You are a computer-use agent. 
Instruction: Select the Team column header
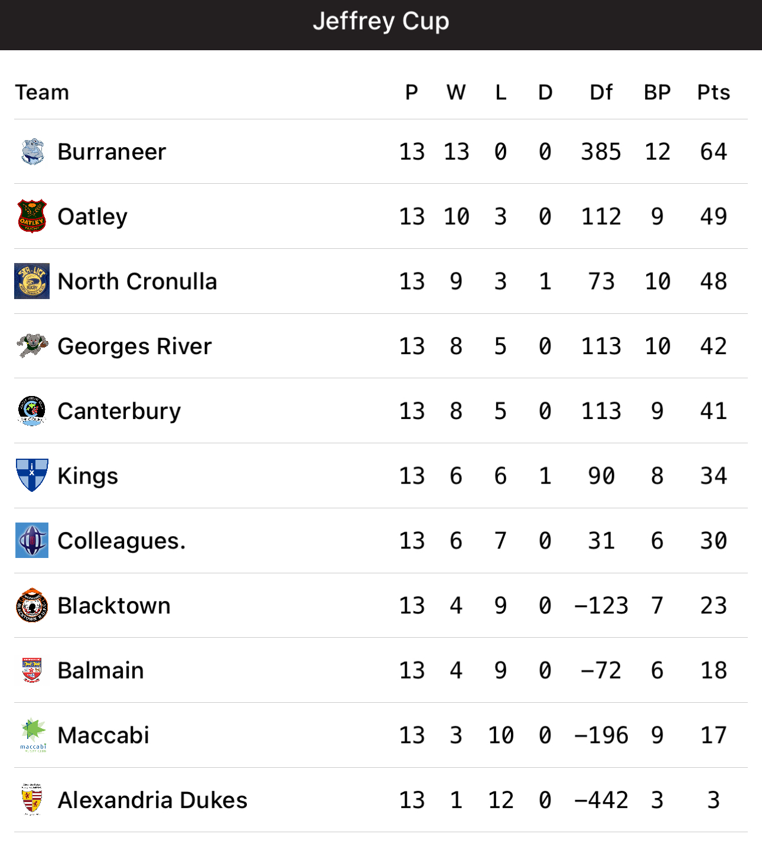[42, 92]
